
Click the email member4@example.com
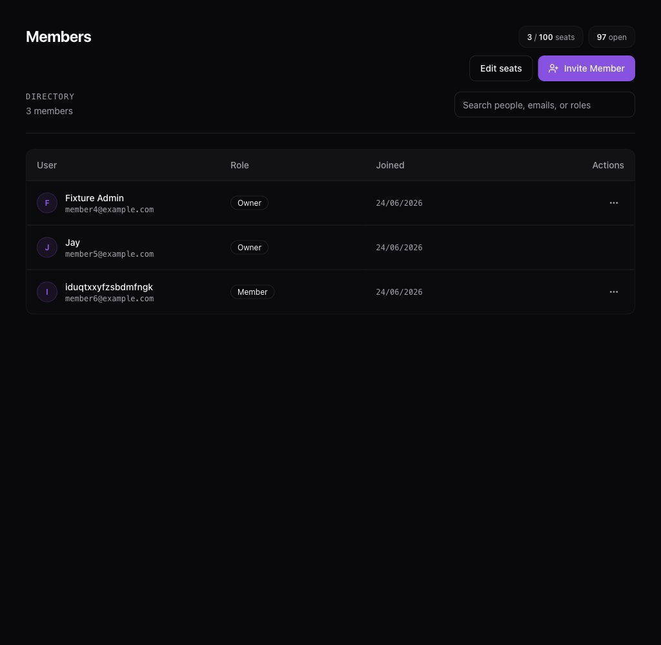pyautogui.click(x=110, y=210)
